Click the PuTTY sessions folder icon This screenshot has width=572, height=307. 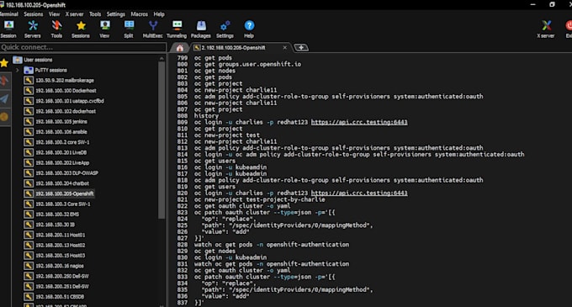pyautogui.click(x=29, y=70)
